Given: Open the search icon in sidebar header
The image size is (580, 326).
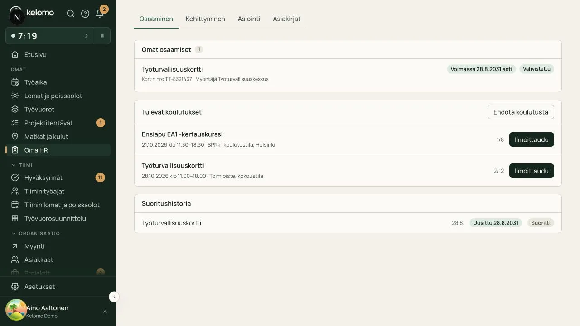Looking at the screenshot, I should coord(71,14).
